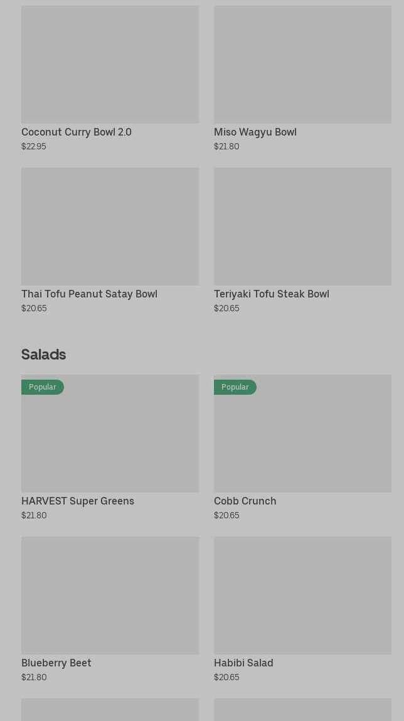The image size is (404, 721).
Task: Open the Blueberry Beet salad image
Action: coord(110,595)
